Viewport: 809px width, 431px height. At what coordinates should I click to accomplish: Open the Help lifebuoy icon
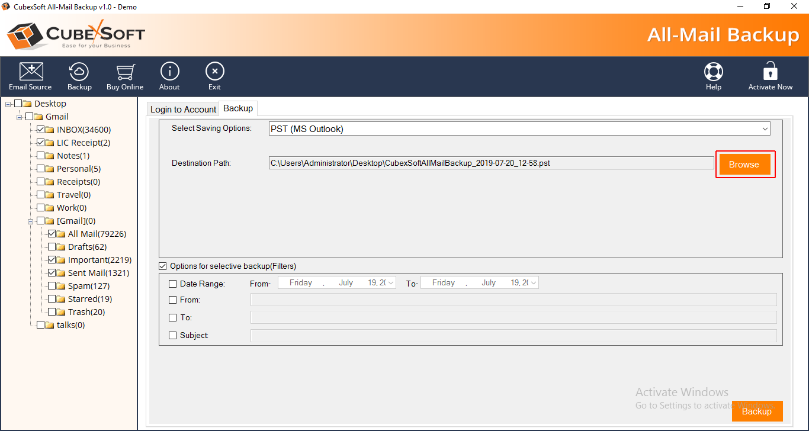click(713, 77)
